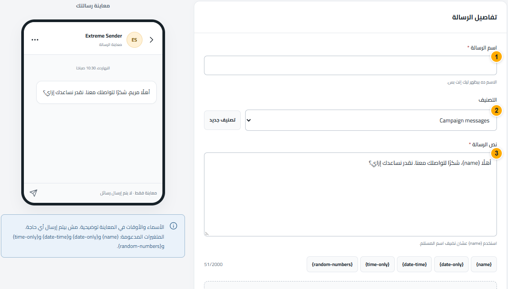Click the chevron arrow beside the ES avatar

[151, 40]
